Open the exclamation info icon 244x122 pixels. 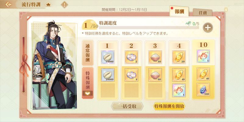tap(64, 5)
